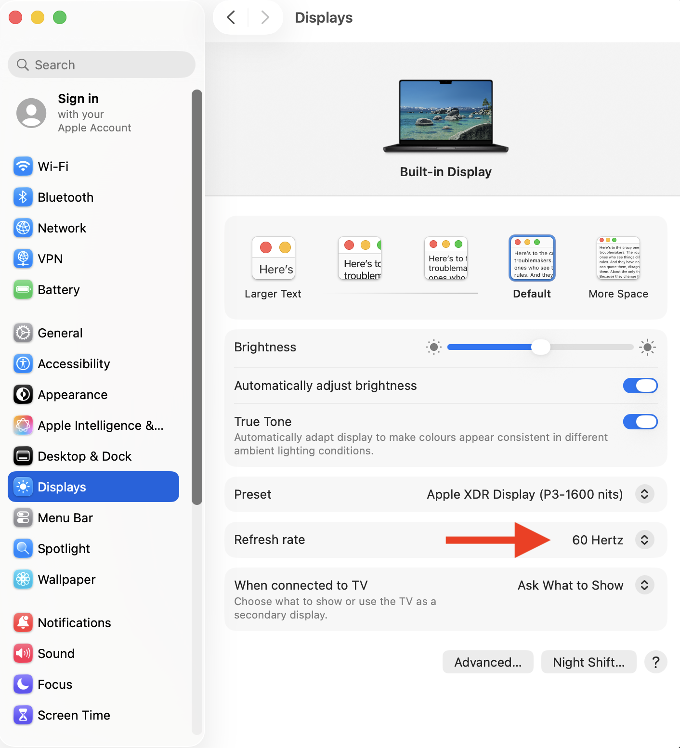Open the Screen Time hourglass icon
This screenshot has width=680, height=748.
pyautogui.click(x=23, y=715)
